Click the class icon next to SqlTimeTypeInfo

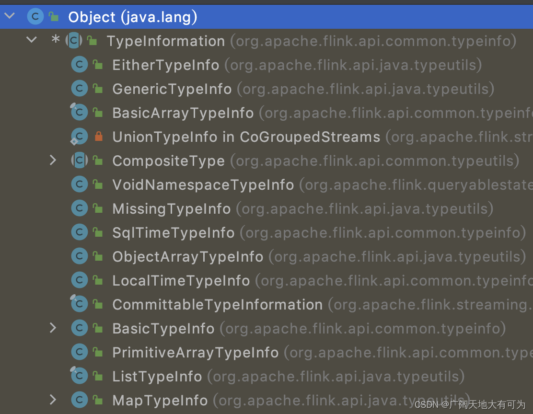click(x=79, y=232)
